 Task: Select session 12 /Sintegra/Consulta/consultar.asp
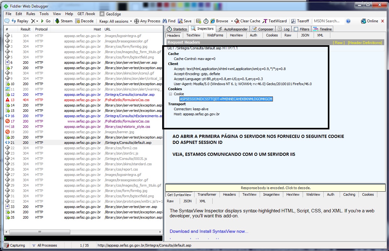(83, 95)
